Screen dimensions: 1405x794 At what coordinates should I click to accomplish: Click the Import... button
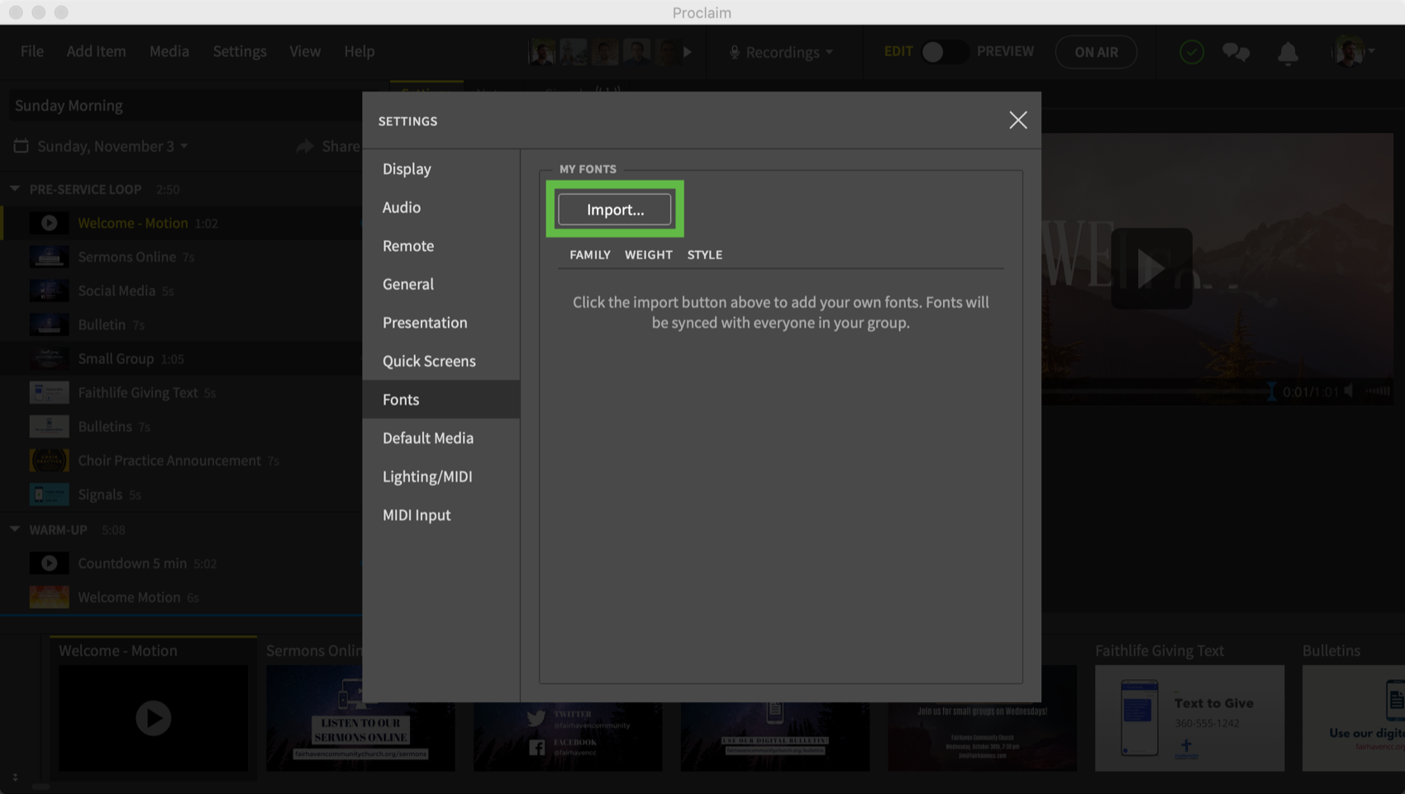(x=615, y=210)
